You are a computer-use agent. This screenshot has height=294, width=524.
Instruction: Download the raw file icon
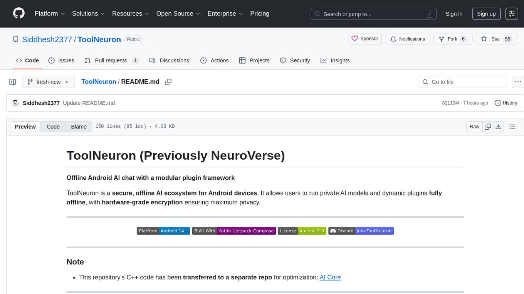pos(498,127)
